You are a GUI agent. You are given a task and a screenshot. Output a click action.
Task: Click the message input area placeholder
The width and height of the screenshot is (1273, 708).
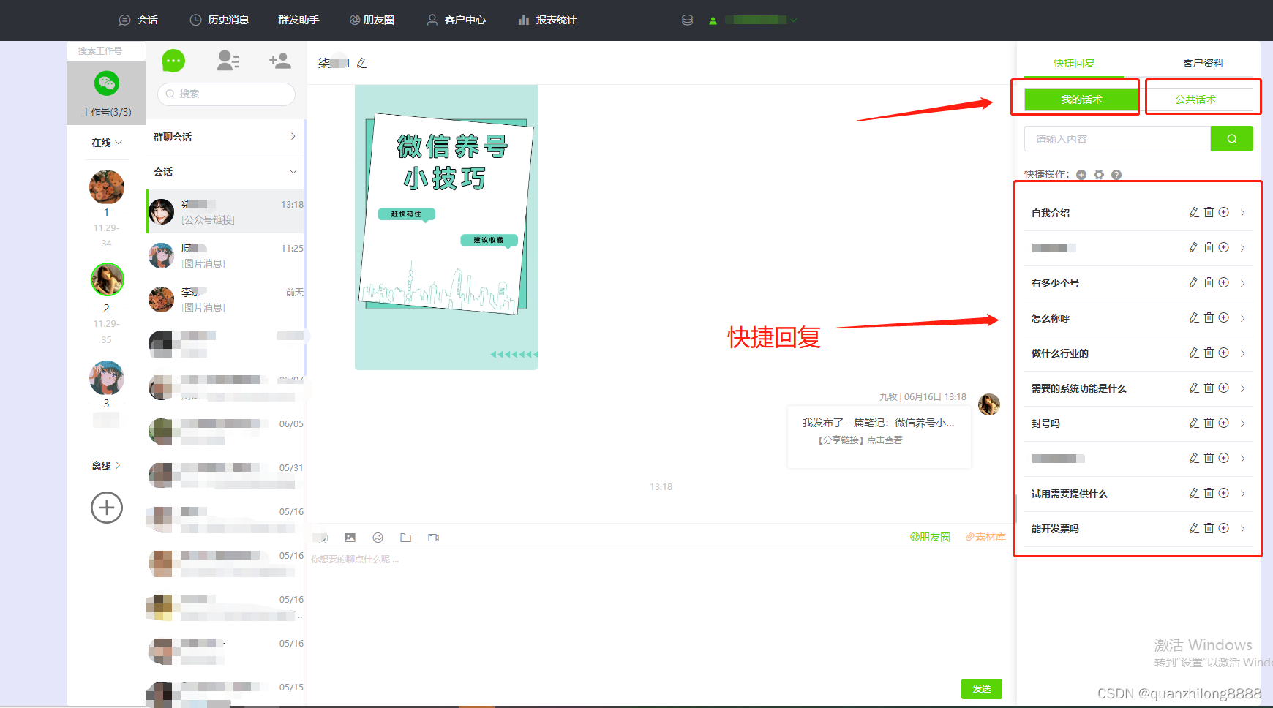tap(355, 560)
